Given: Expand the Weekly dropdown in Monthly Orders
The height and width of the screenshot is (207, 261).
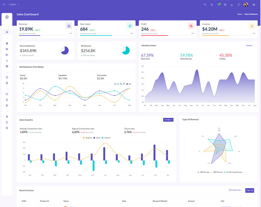Looking at the screenshot, I should pyautogui.click(x=250, y=46).
